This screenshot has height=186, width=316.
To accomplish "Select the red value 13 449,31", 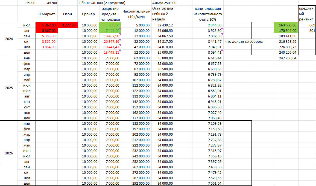I will point(110,53).
